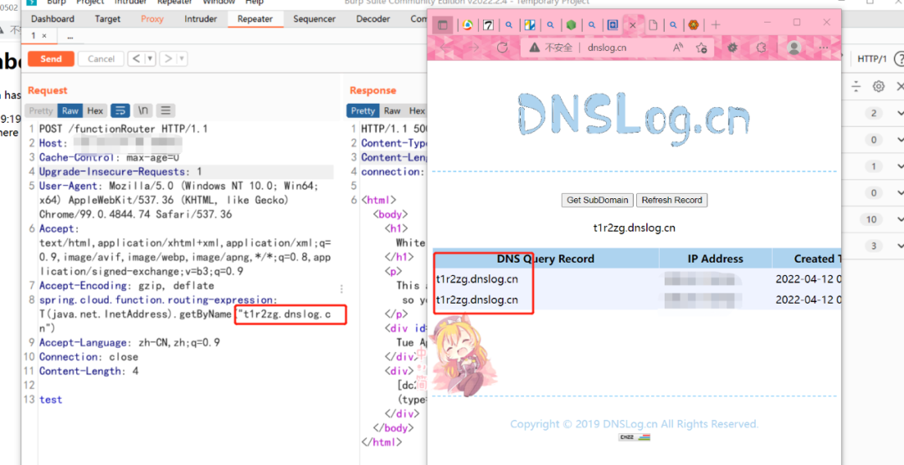Reload the dnslog.cn page
This screenshot has width=904, height=465.
coord(502,47)
